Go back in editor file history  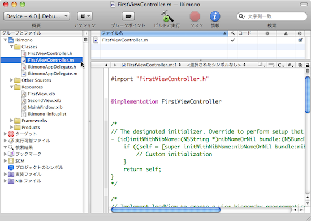(106, 65)
